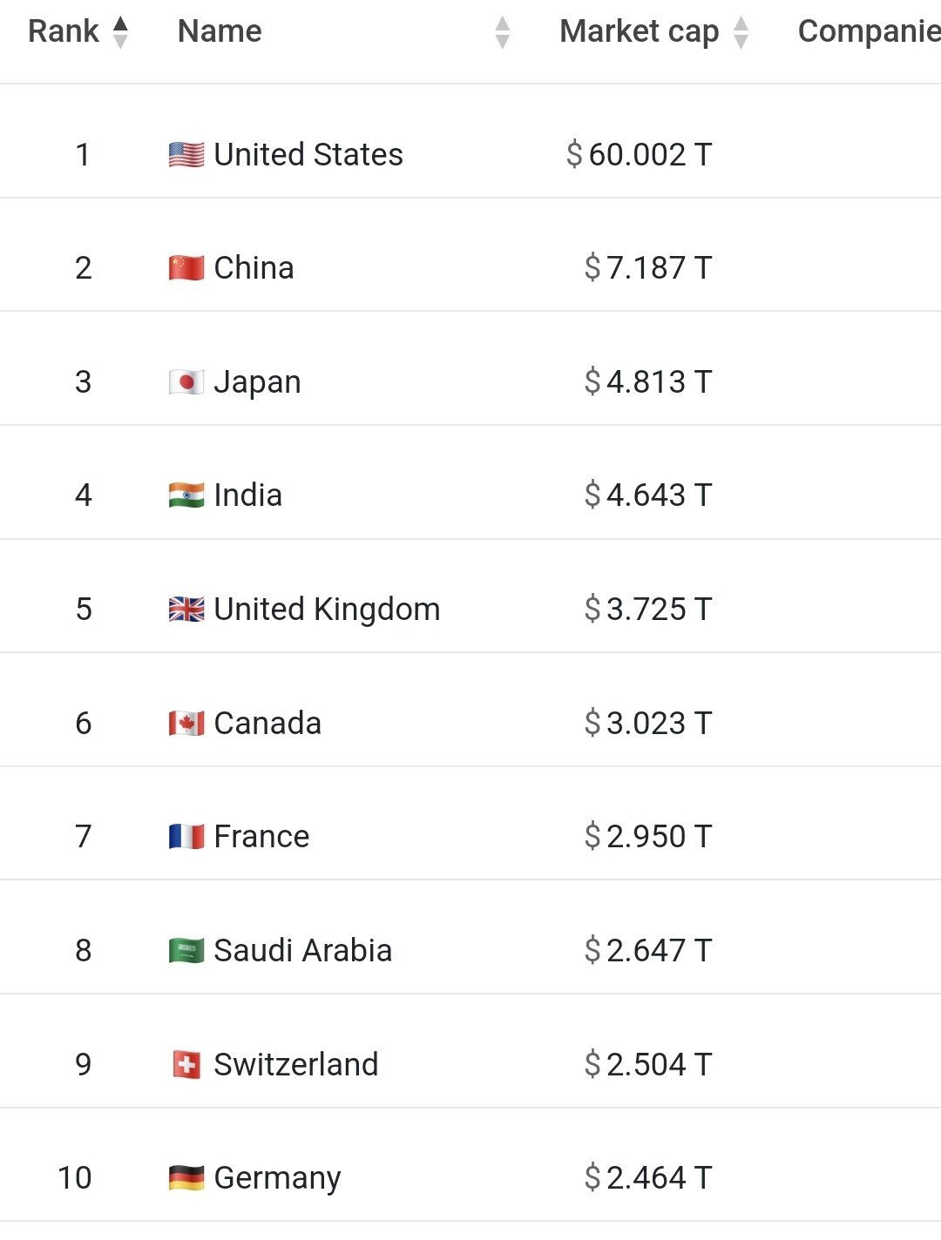Viewport: 941px width, 1240px height.
Task: Sort by Name using sort arrows
Action: [x=502, y=32]
